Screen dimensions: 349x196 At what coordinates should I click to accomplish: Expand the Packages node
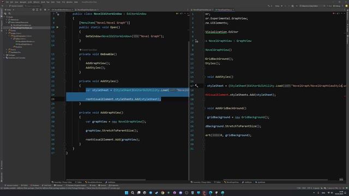pos(4,55)
